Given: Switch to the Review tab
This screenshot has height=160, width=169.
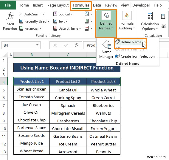Looking at the screenshot, I should click(x=111, y=5).
